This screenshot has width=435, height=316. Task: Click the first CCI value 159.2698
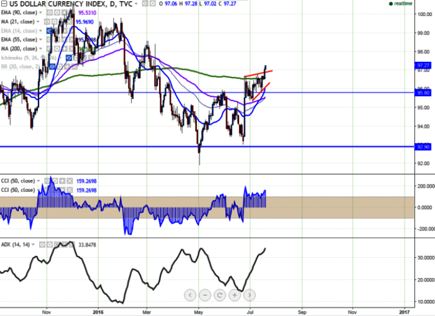coord(86,181)
